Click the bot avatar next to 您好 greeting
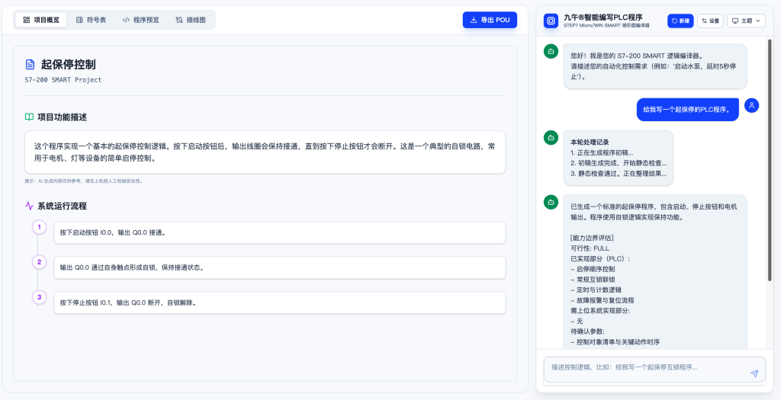 point(551,51)
